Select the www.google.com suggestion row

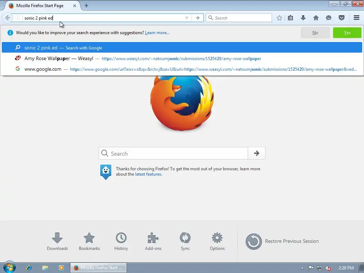(x=182, y=69)
